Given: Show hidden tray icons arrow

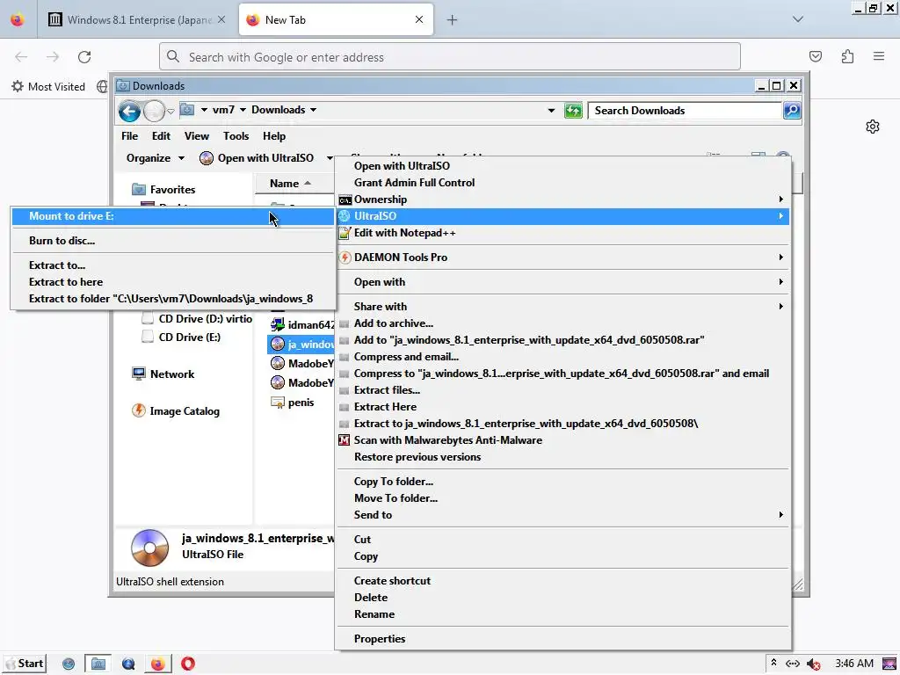Looking at the screenshot, I should pyautogui.click(x=773, y=663).
